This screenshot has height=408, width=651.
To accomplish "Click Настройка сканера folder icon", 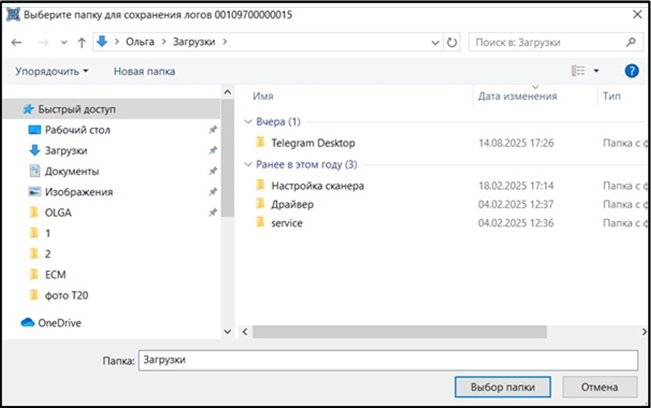I will pos(260,185).
